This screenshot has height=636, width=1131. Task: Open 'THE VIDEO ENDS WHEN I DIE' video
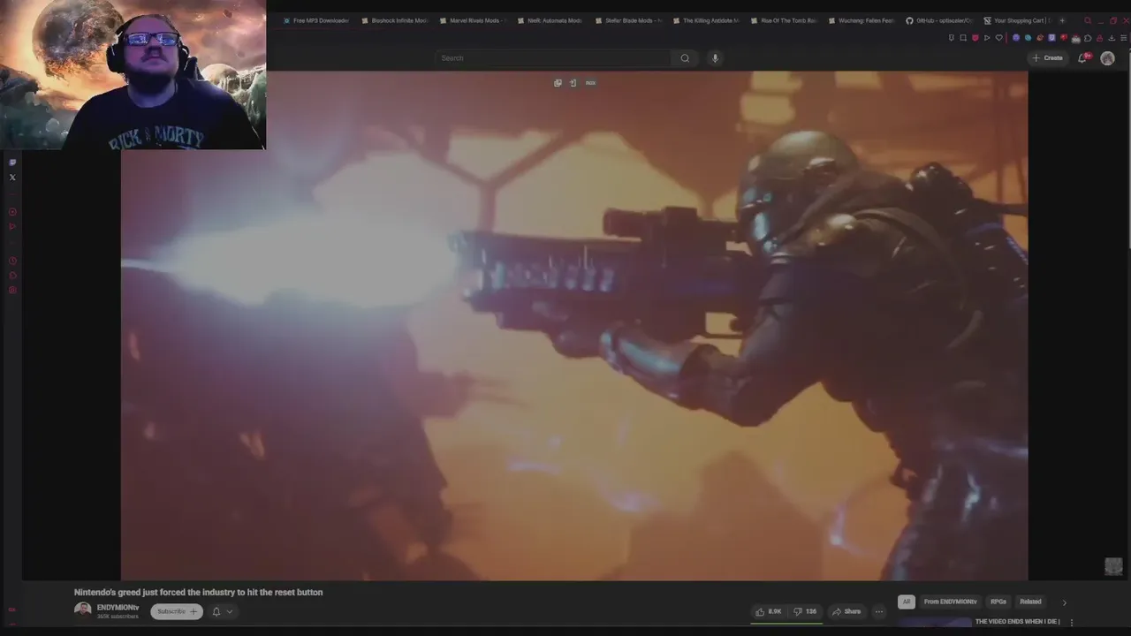coord(1017,622)
